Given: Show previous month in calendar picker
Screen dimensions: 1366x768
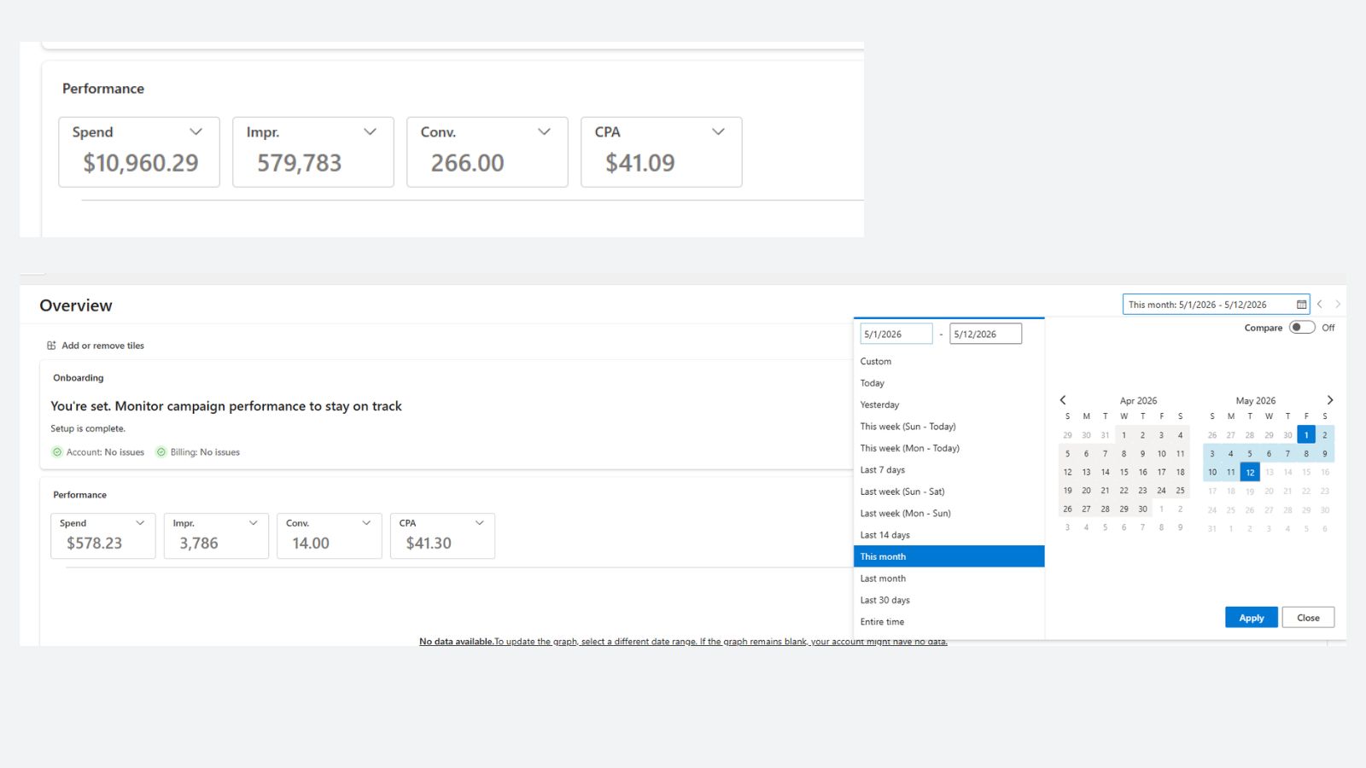Looking at the screenshot, I should 1063,400.
